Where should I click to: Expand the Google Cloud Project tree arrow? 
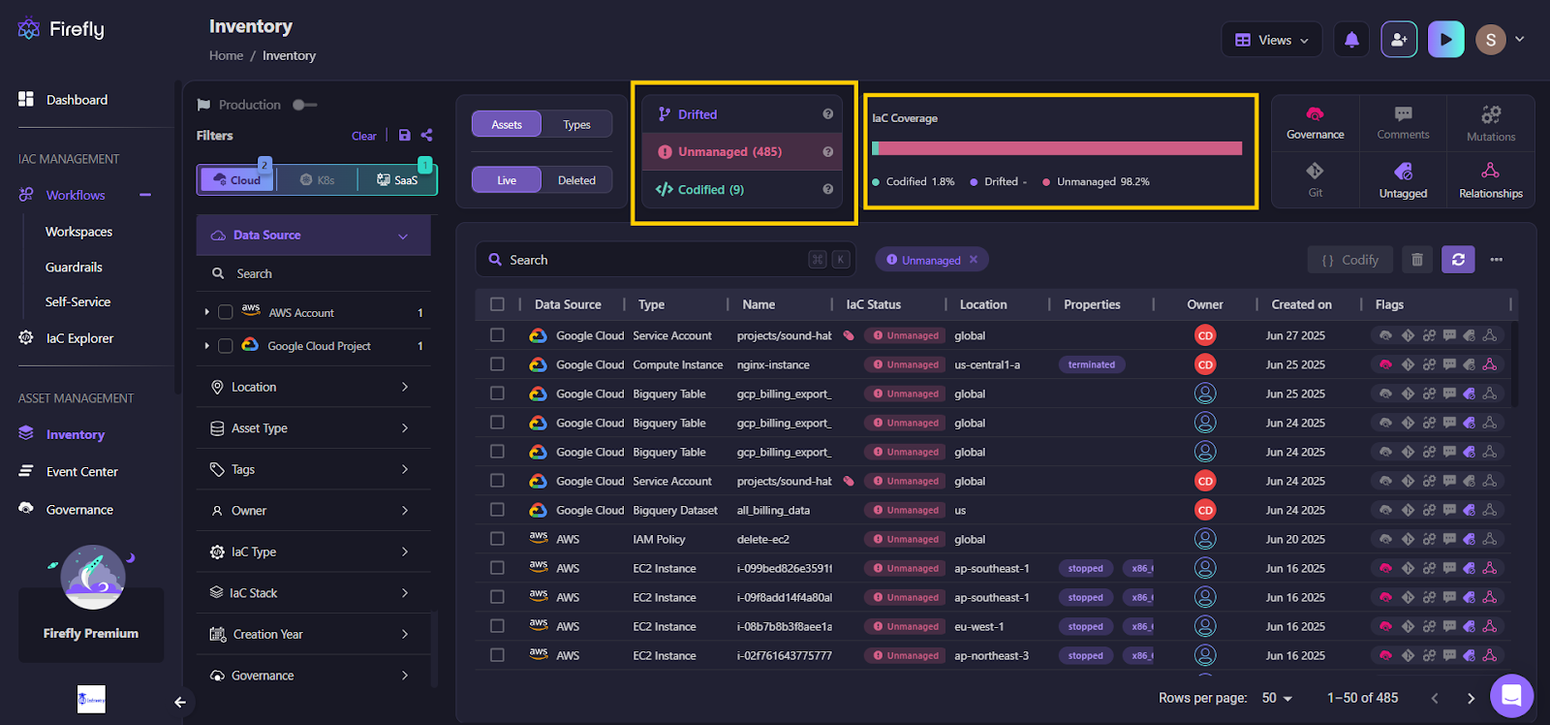pos(206,346)
